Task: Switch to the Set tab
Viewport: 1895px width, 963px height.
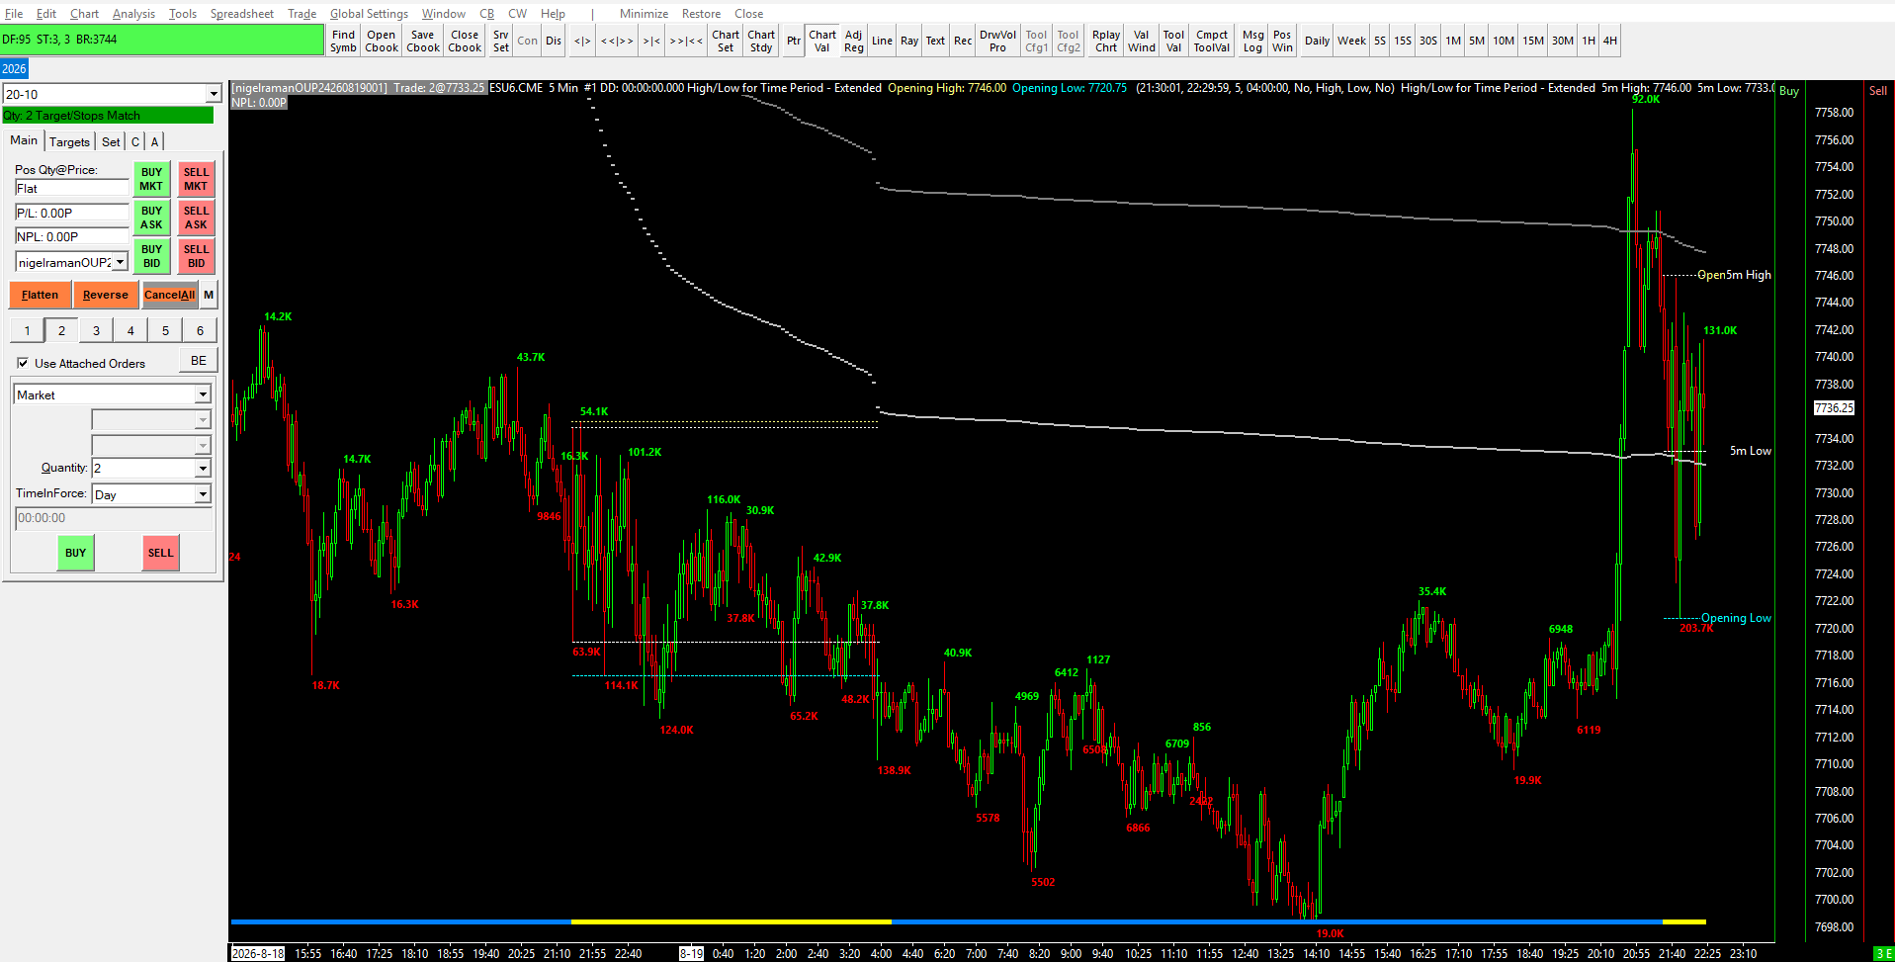Action: tap(111, 141)
